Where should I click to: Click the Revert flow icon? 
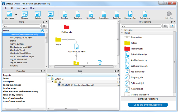coord(91,14)
